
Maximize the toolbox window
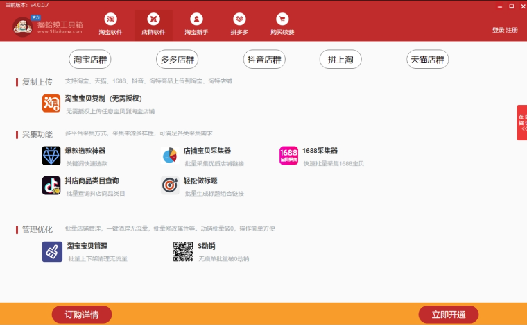[x=511, y=6]
